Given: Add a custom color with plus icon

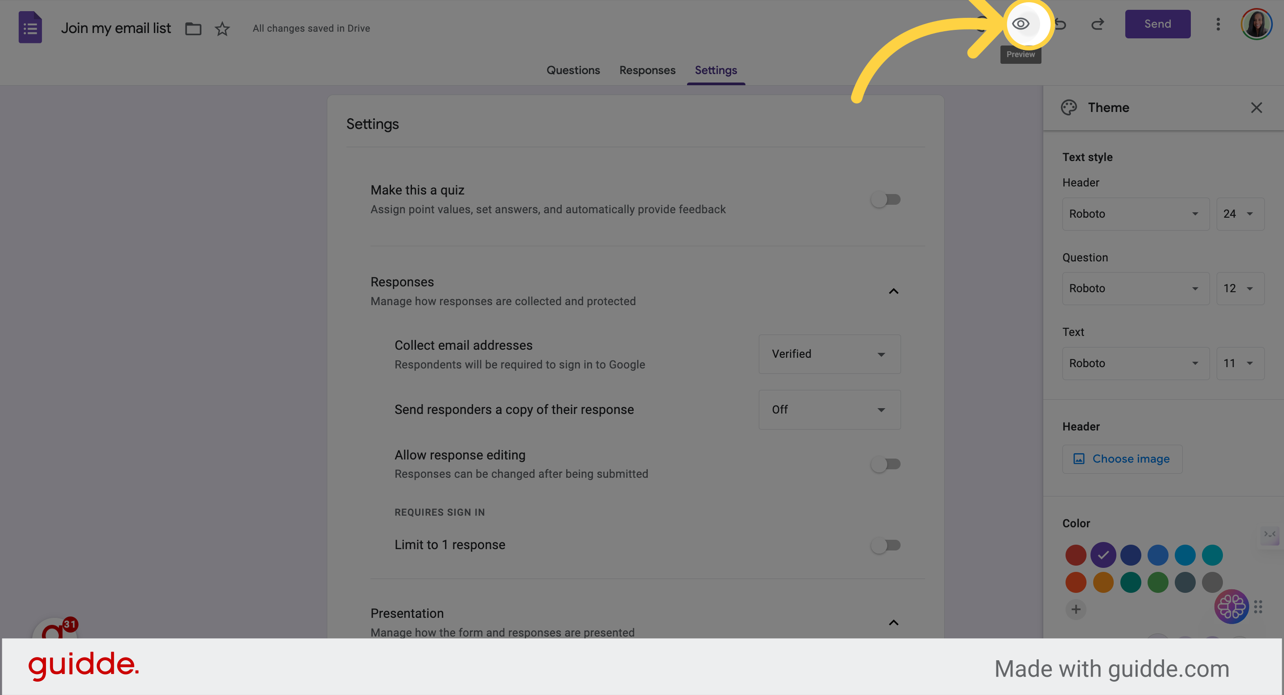Looking at the screenshot, I should pyautogui.click(x=1076, y=609).
